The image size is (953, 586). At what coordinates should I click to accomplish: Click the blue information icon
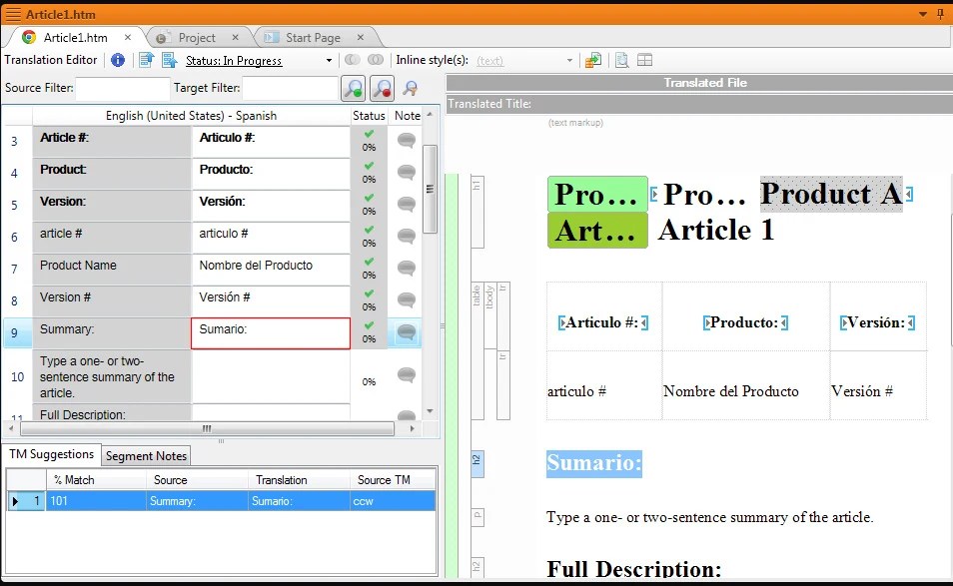click(118, 60)
